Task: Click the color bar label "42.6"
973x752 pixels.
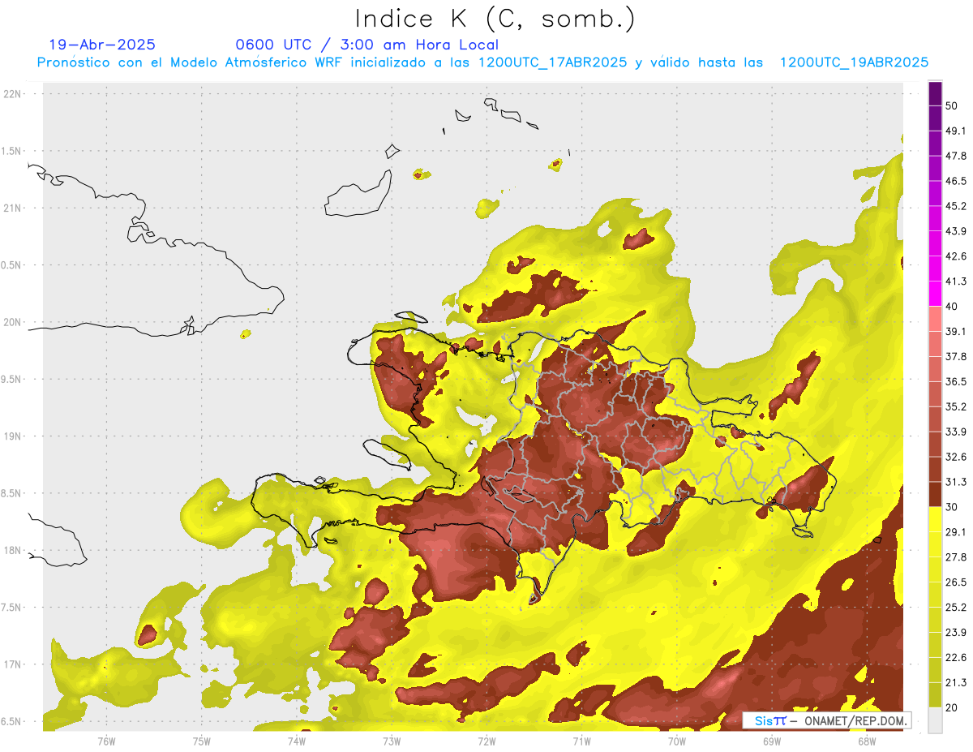Action: pos(956,256)
